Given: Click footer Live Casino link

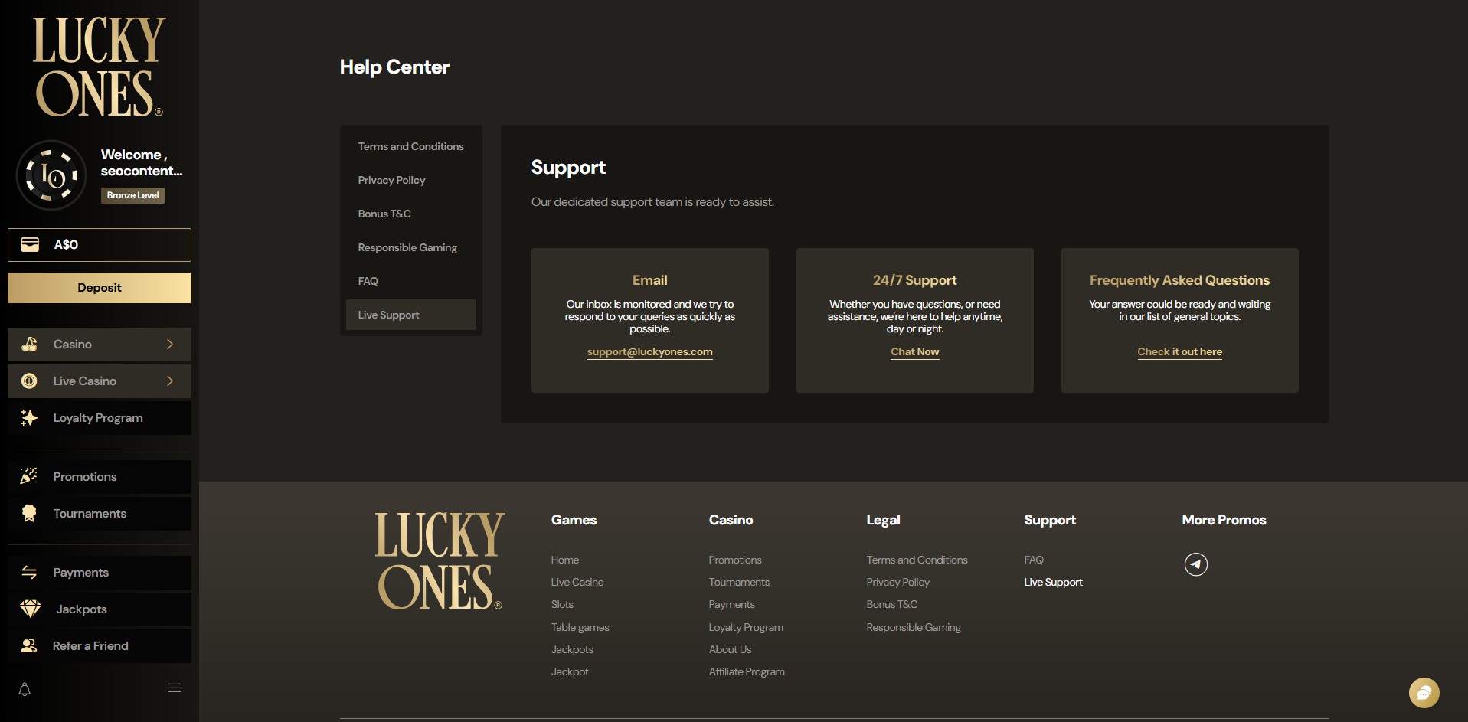Looking at the screenshot, I should click(577, 582).
